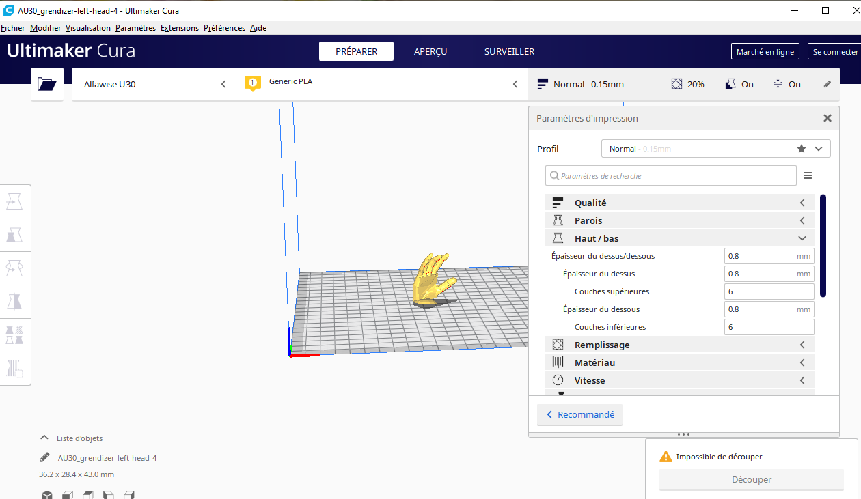This screenshot has height=499, width=861.
Task: Select AU30_grendizer-left-head-4 in object list
Action: (107, 458)
